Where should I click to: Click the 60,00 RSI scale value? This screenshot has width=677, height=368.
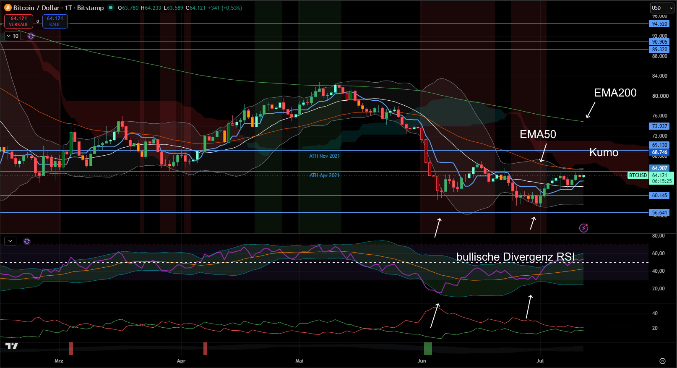pos(659,253)
